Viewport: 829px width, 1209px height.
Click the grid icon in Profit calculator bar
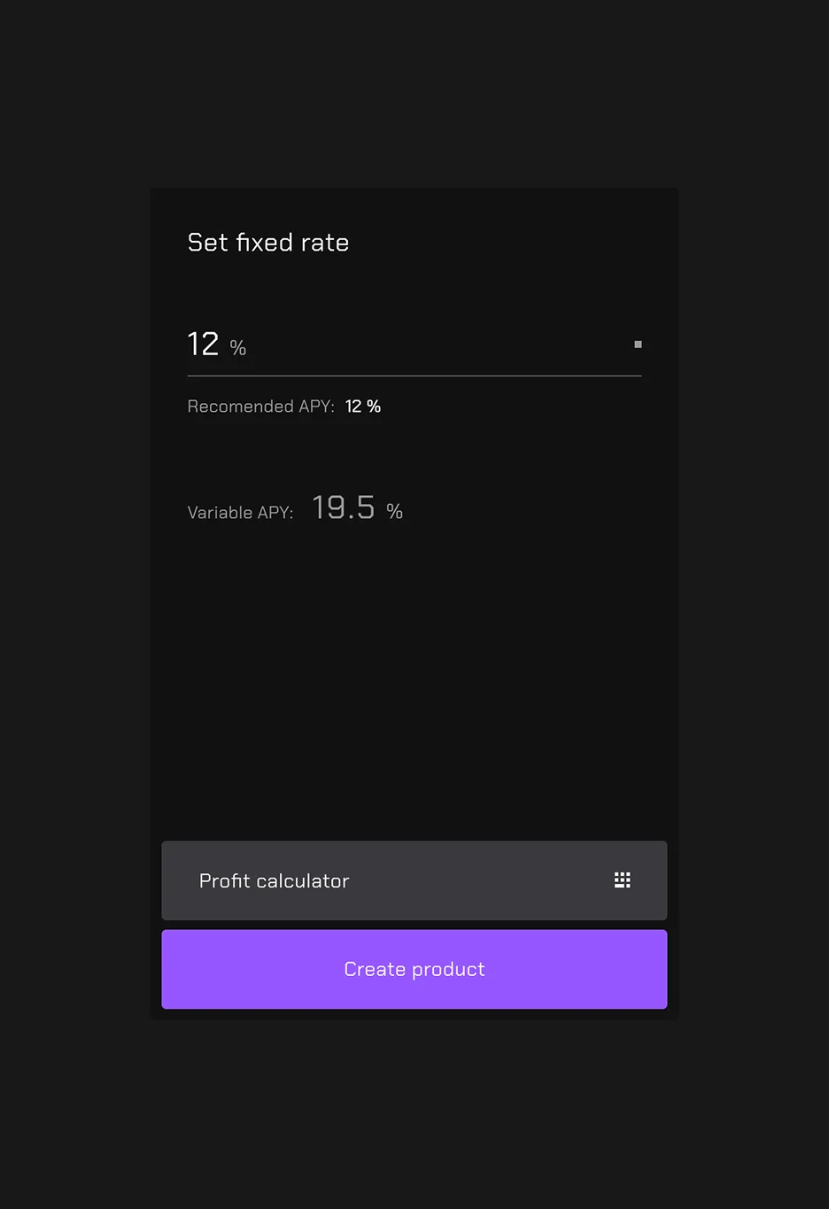coord(623,880)
